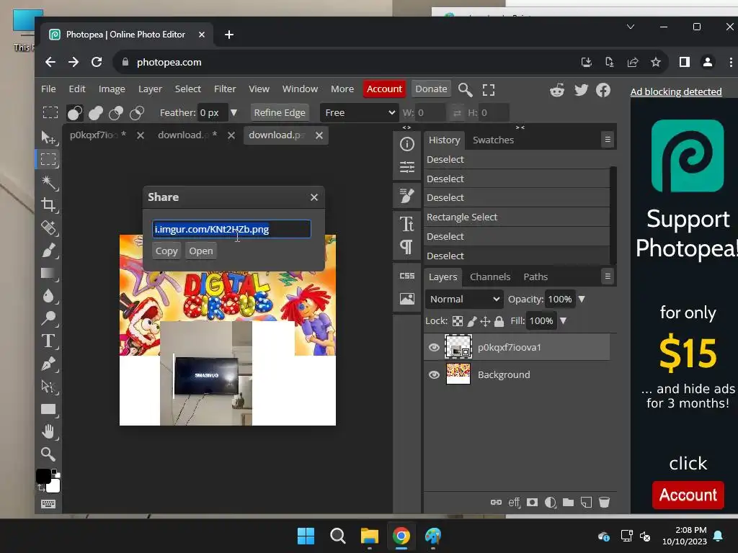Open the Paragraph side panel icon
The image size is (738, 553).
coord(406,246)
